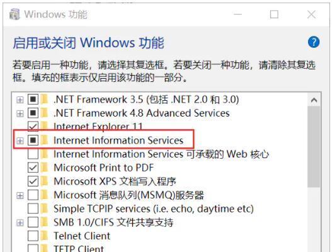
Task: Toggle Internet Information Services checkbox
Action: coord(33,140)
